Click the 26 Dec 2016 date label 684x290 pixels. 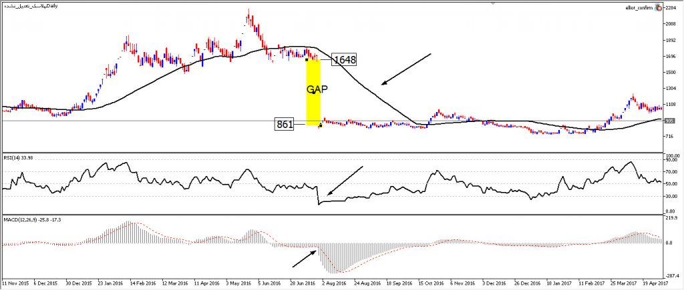[526, 282]
